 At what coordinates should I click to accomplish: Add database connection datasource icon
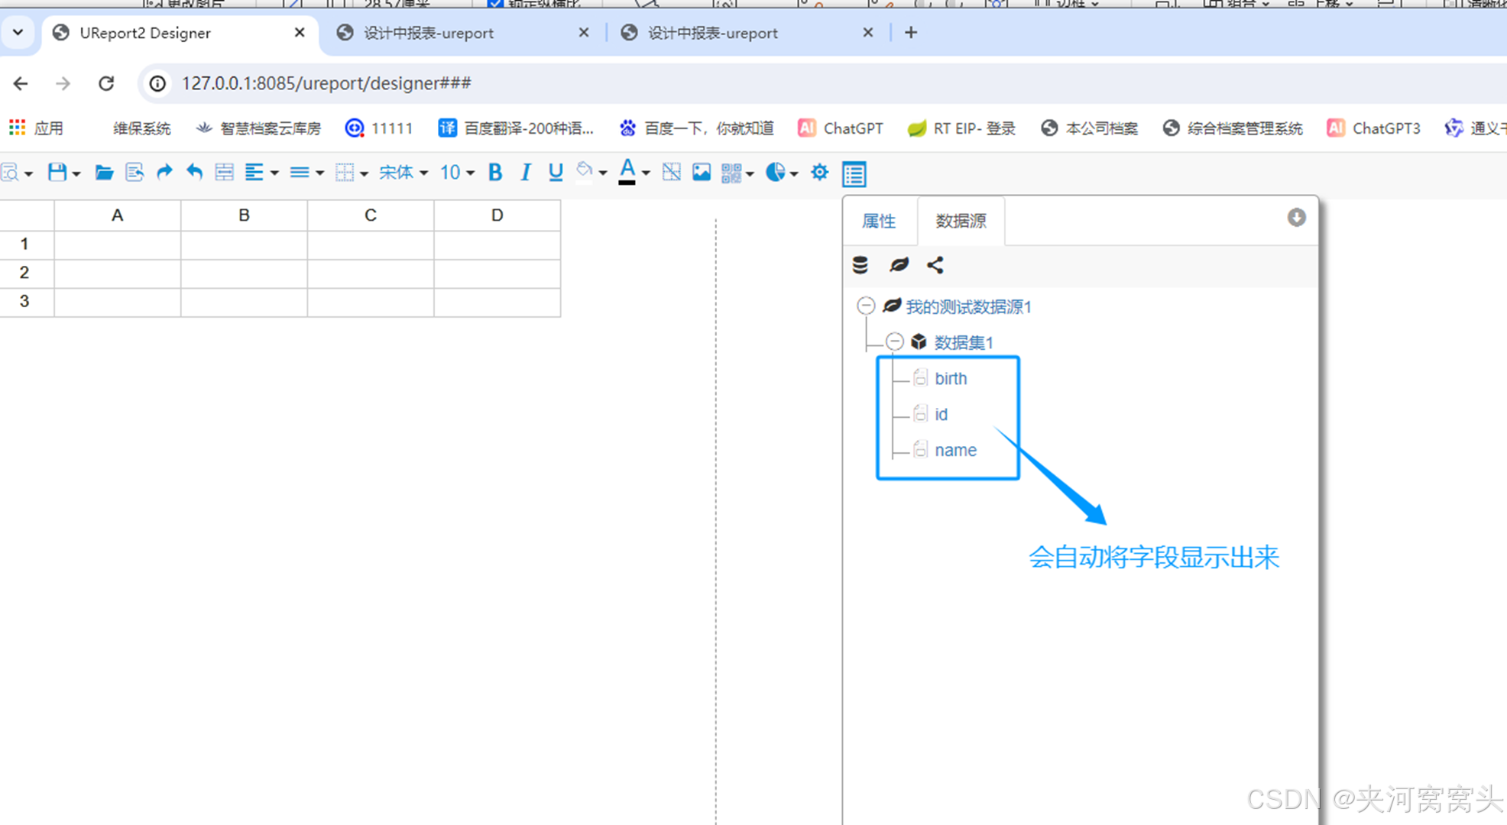860,265
